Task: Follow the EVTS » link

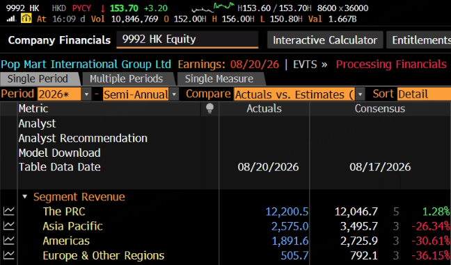Action: pos(310,65)
